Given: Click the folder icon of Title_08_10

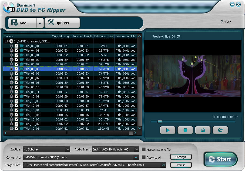Looking at the screenshot, I should (x=22, y=87).
